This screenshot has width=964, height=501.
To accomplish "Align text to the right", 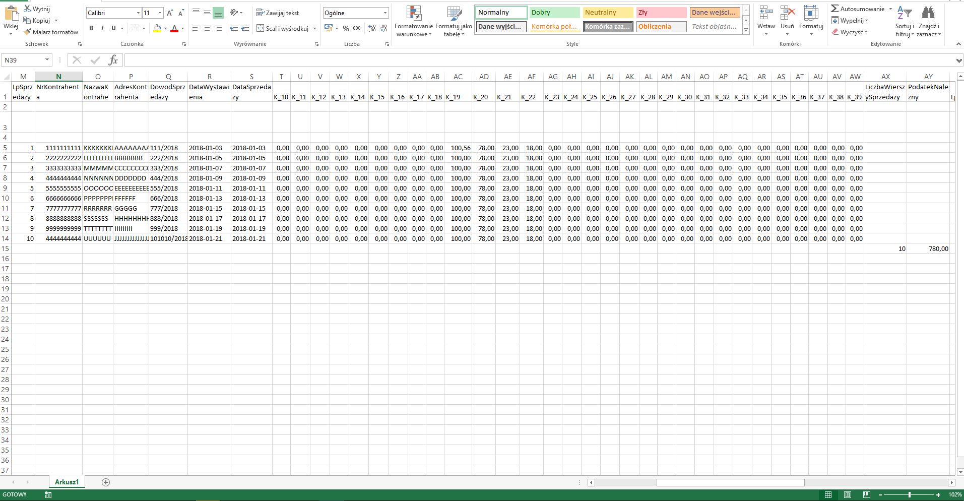I will pos(218,28).
